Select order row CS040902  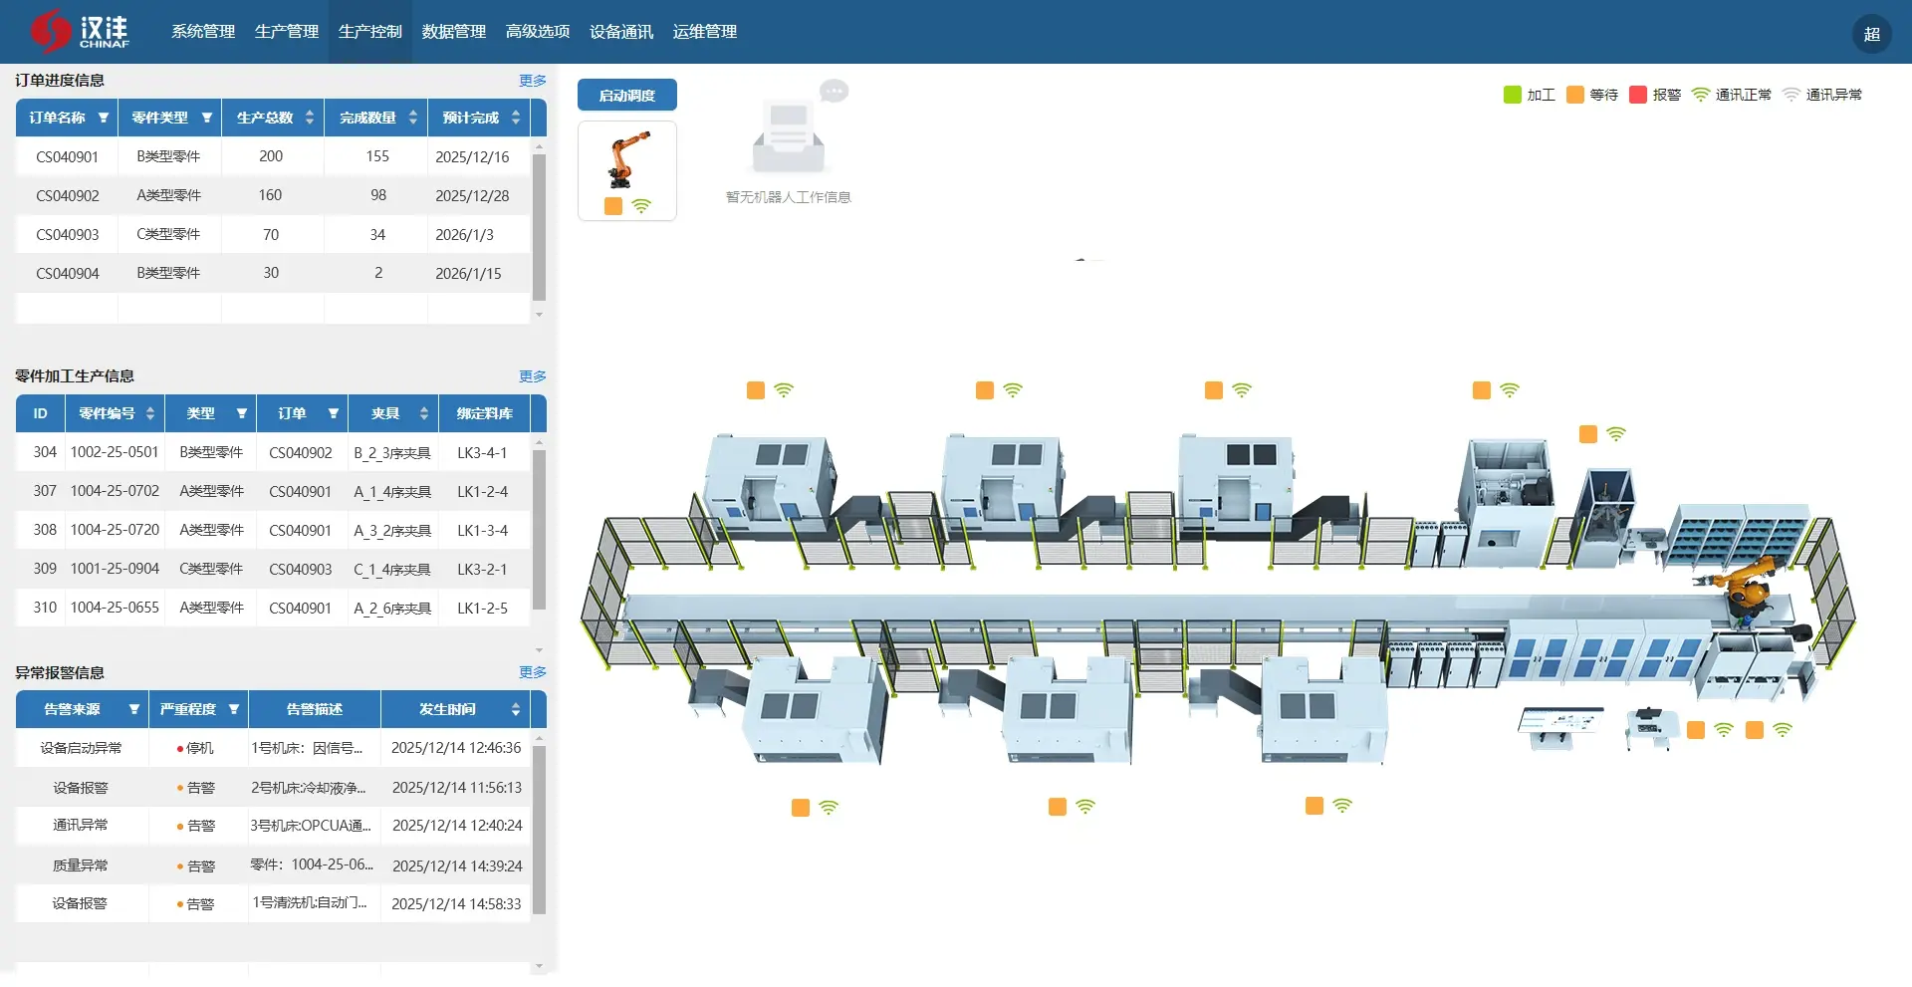click(x=68, y=195)
